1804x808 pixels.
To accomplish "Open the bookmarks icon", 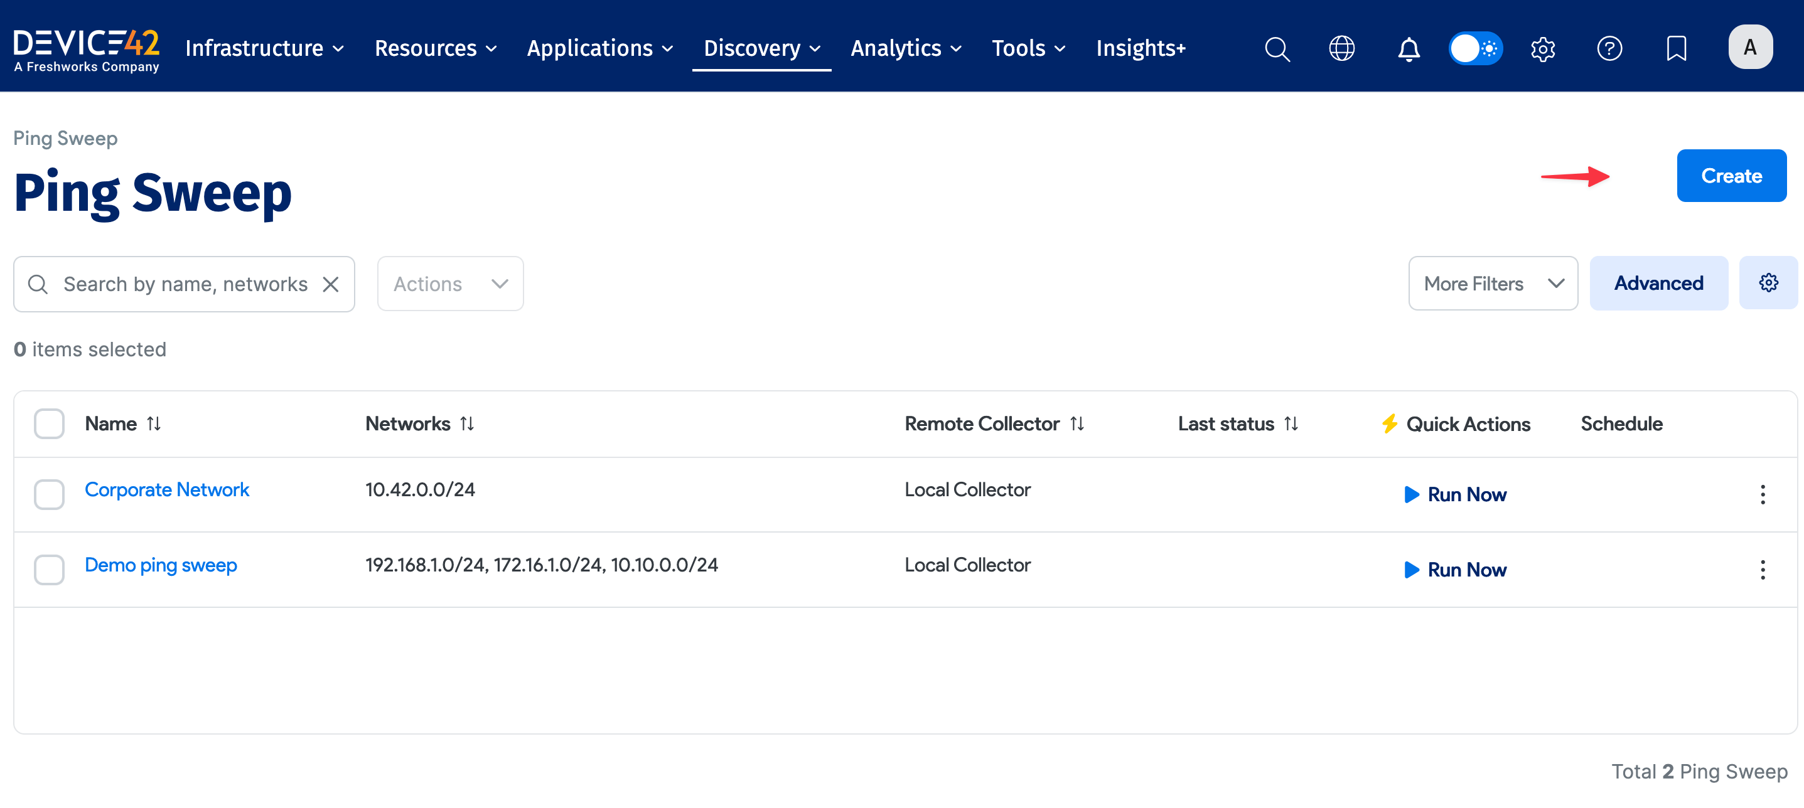I will click(1676, 49).
